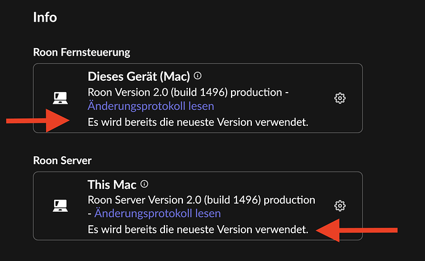The height and width of the screenshot is (261, 425).
Task: Open settings gear for Dieses Gerät (Mac)
Action: pyautogui.click(x=340, y=98)
